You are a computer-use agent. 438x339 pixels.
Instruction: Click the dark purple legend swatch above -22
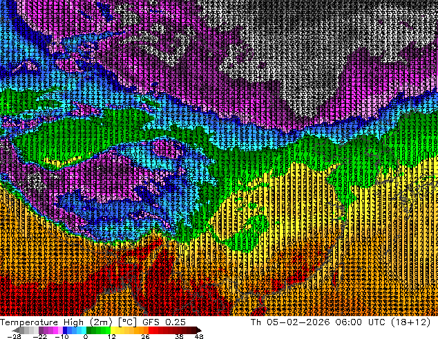point(41,330)
